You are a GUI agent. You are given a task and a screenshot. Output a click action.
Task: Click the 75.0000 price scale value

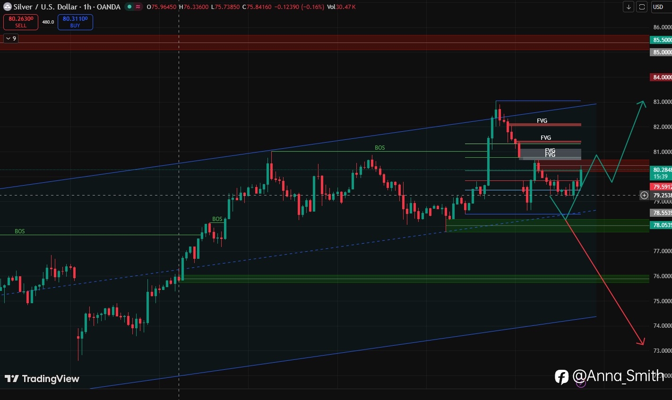[x=662, y=301]
